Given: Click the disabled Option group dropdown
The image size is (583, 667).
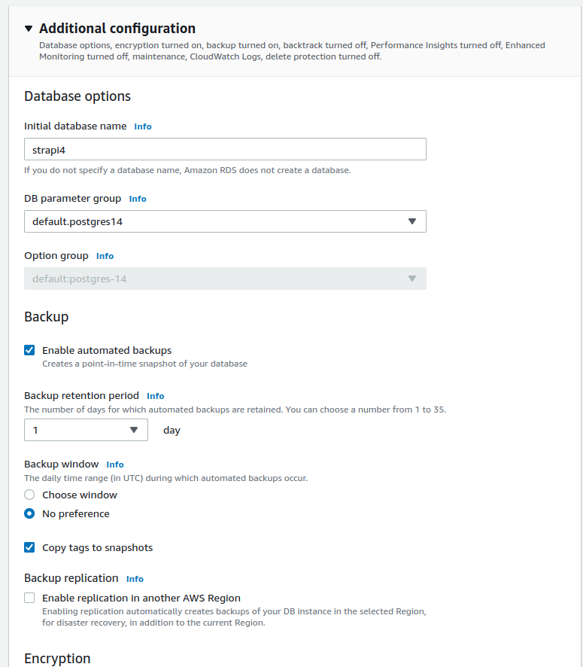Looking at the screenshot, I should [225, 279].
